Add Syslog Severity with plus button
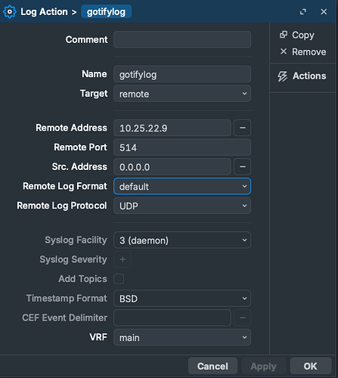 [122, 259]
